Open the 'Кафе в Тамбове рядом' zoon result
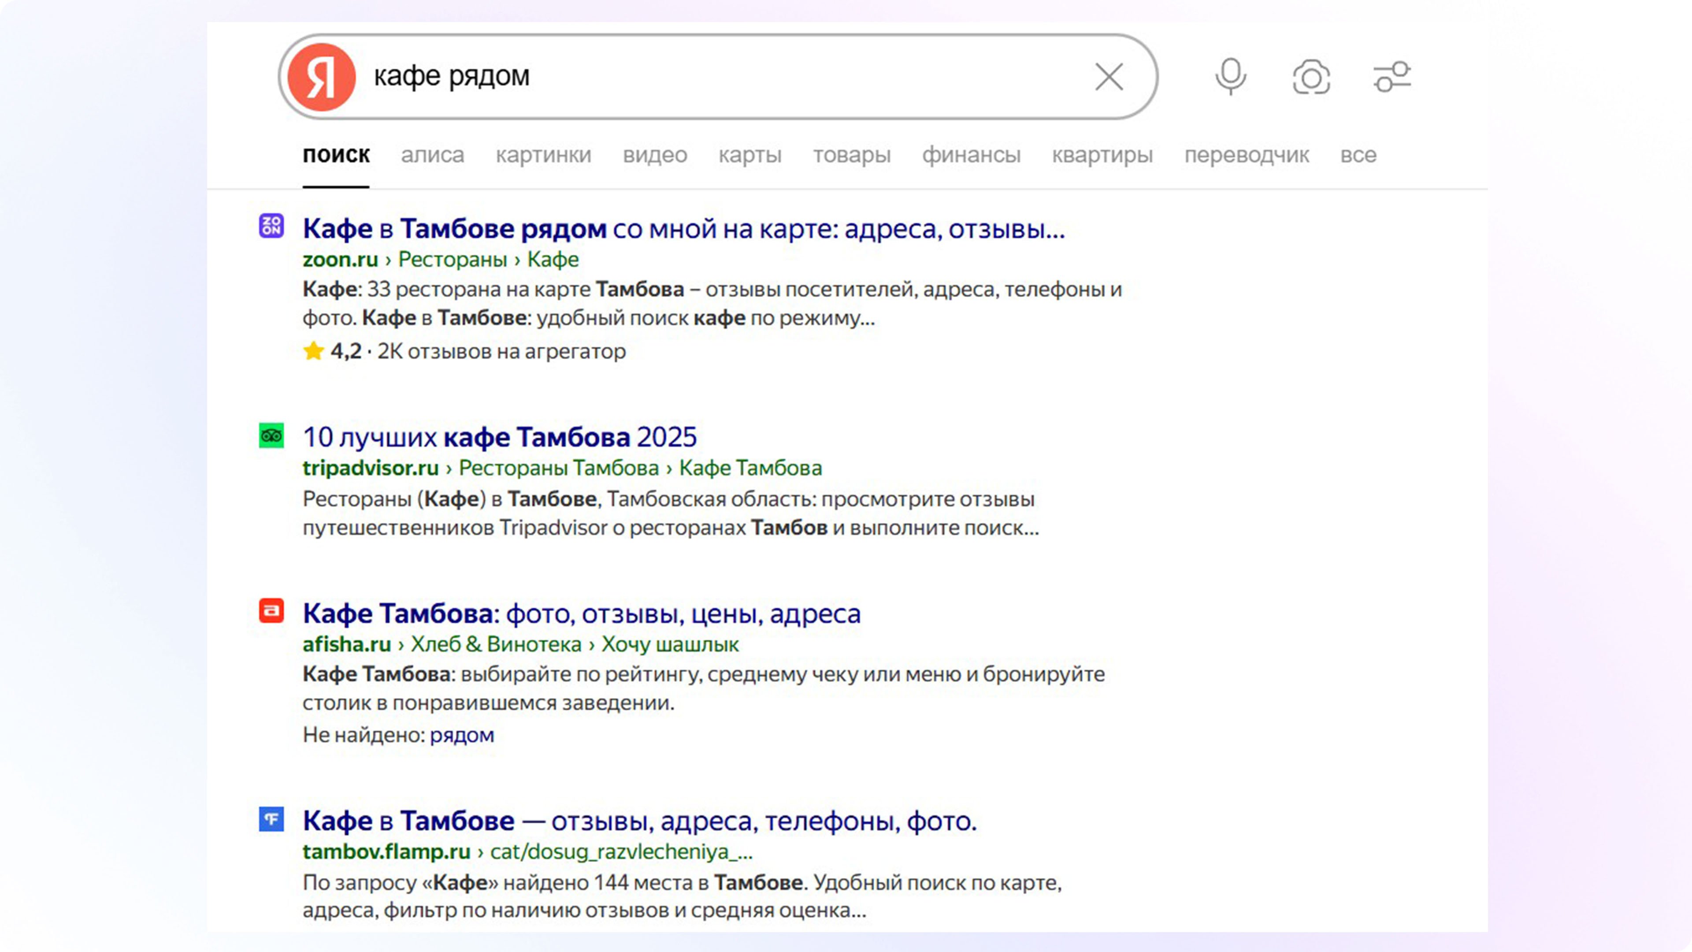1692x952 pixels. pos(683,229)
